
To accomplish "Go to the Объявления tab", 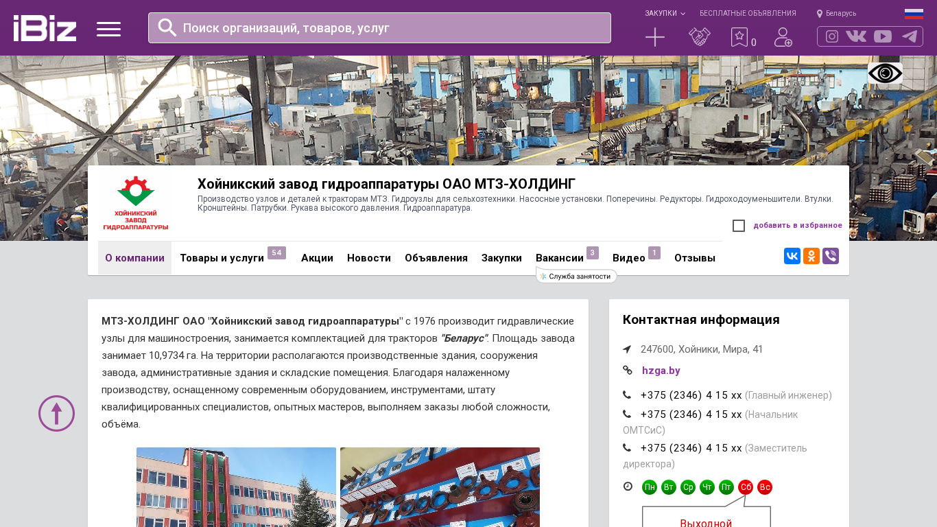I will (436, 258).
